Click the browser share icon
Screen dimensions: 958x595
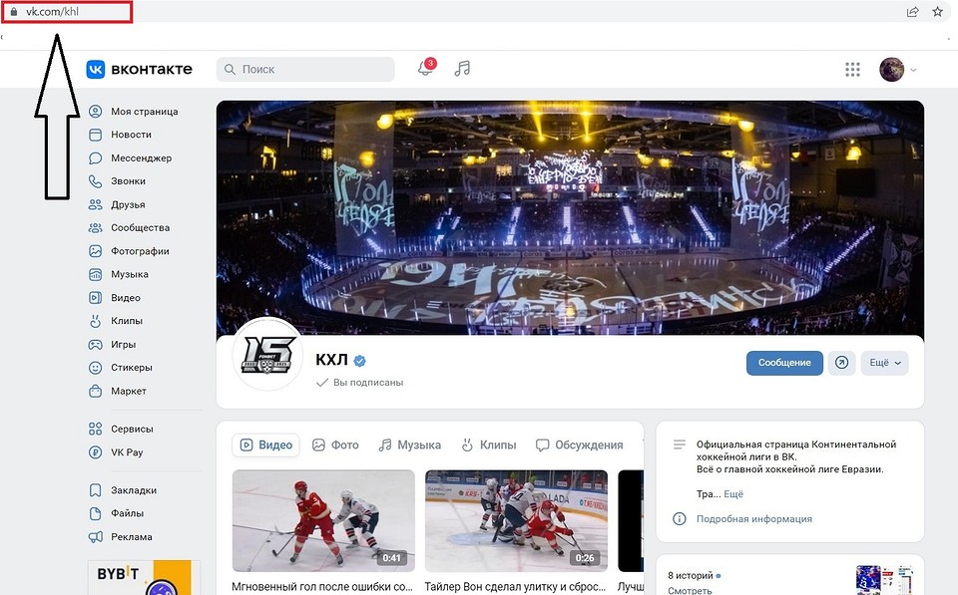pos(912,12)
